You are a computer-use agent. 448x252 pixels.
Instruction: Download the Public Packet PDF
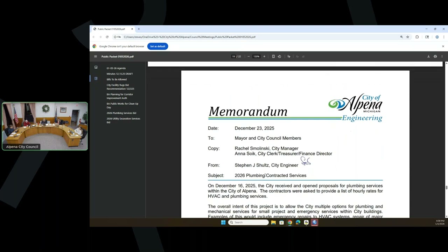428,56
